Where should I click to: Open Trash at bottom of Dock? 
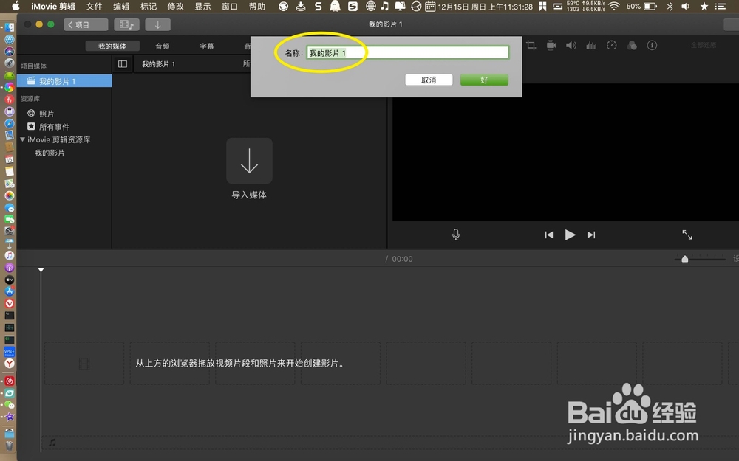point(10,445)
